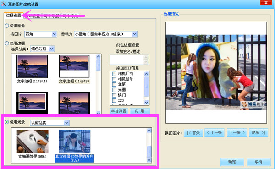Open 字体设置 font settings
This screenshot has height=169, width=275.
(119, 111)
